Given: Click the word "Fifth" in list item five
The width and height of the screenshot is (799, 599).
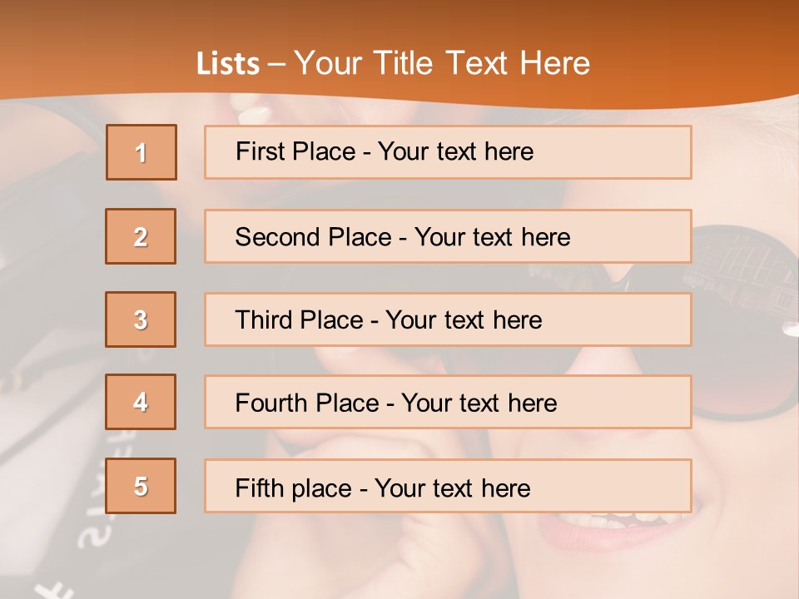Looking at the screenshot, I should click(257, 488).
